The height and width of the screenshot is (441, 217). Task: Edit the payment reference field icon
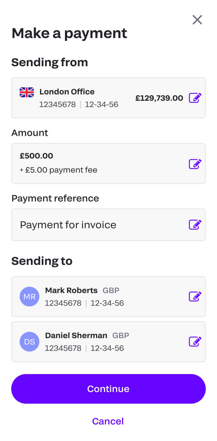tap(195, 225)
